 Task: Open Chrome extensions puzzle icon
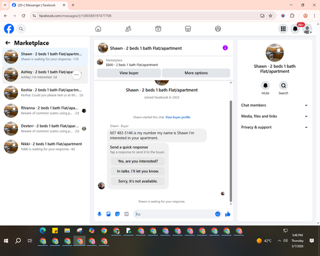pos(292,16)
